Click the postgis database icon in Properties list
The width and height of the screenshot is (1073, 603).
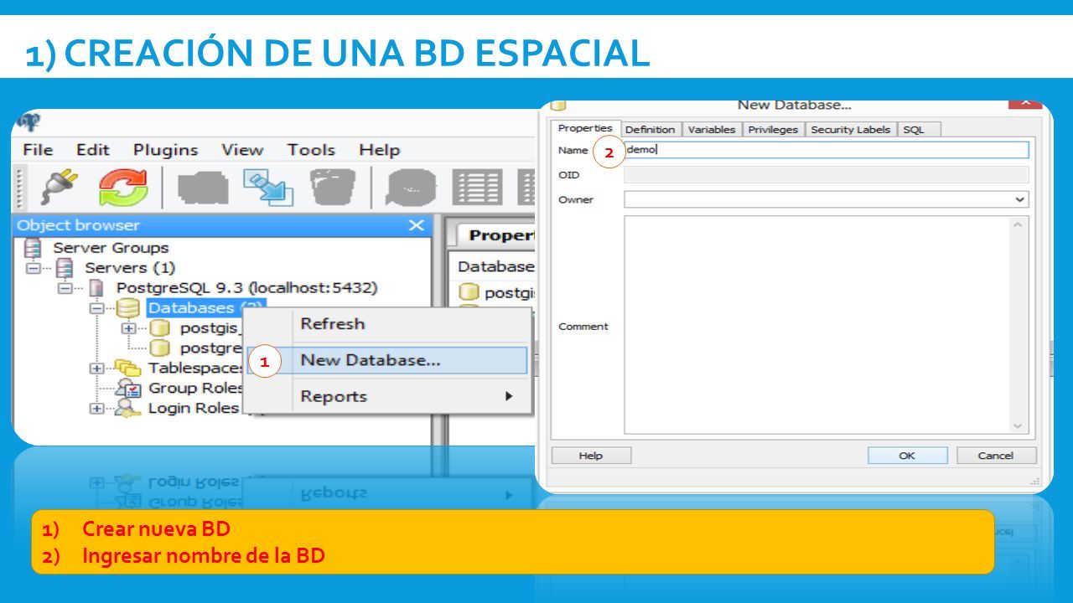[469, 292]
